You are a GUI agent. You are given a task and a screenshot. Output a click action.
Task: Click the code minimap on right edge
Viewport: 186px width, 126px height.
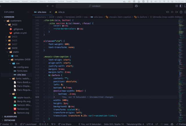[x=182, y=70]
